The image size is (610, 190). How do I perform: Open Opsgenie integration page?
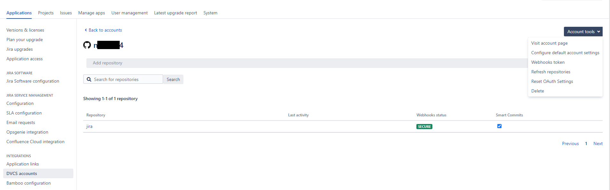click(27, 132)
